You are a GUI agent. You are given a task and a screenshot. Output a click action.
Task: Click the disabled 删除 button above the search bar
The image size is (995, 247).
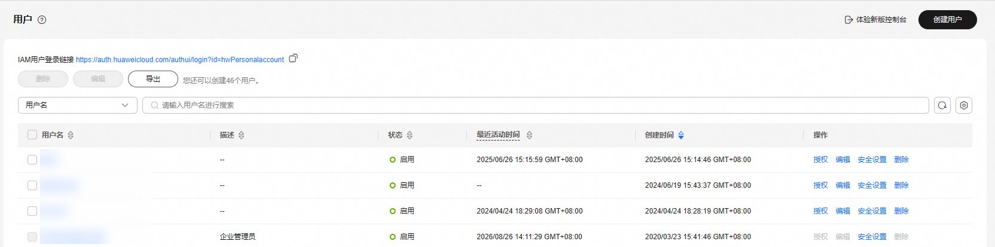(43, 79)
